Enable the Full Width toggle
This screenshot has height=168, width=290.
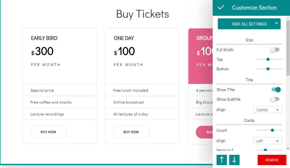tap(275, 50)
